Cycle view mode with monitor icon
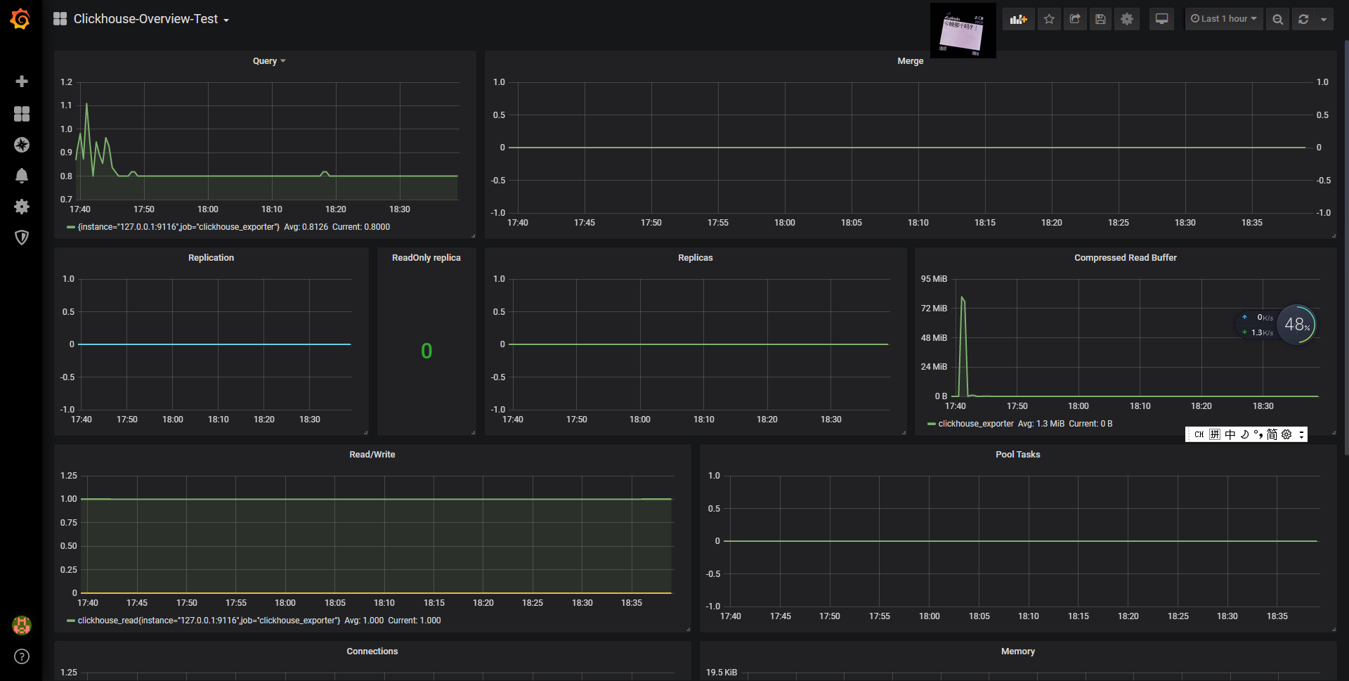This screenshot has width=1349, height=681. pos(1162,19)
